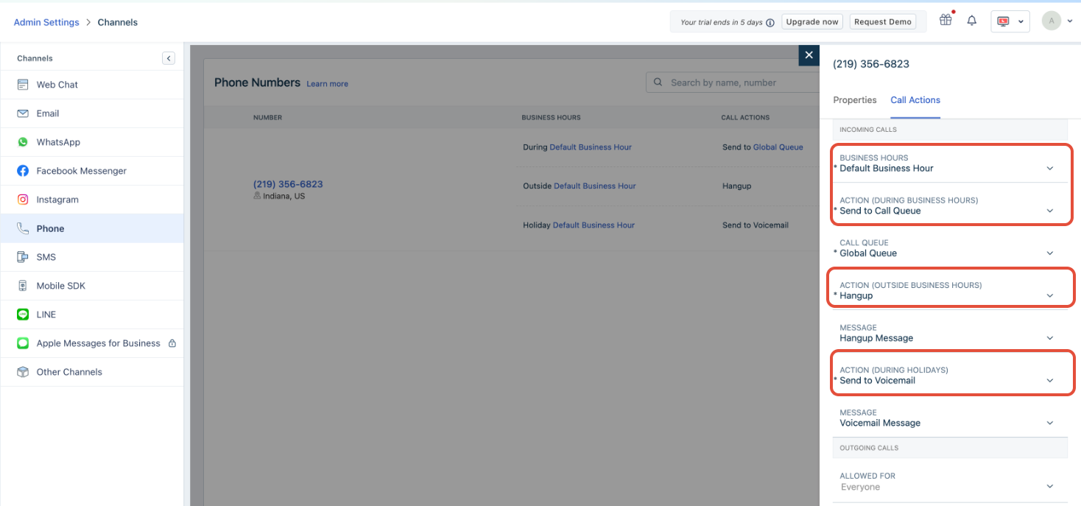The height and width of the screenshot is (506, 1081).
Task: Open the Allowed For dropdown
Action: point(950,482)
